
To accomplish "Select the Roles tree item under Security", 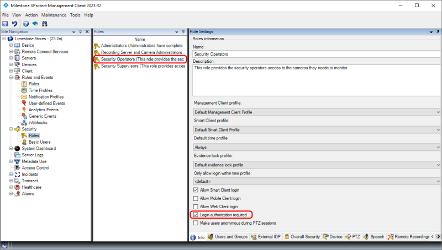I will (34, 135).
